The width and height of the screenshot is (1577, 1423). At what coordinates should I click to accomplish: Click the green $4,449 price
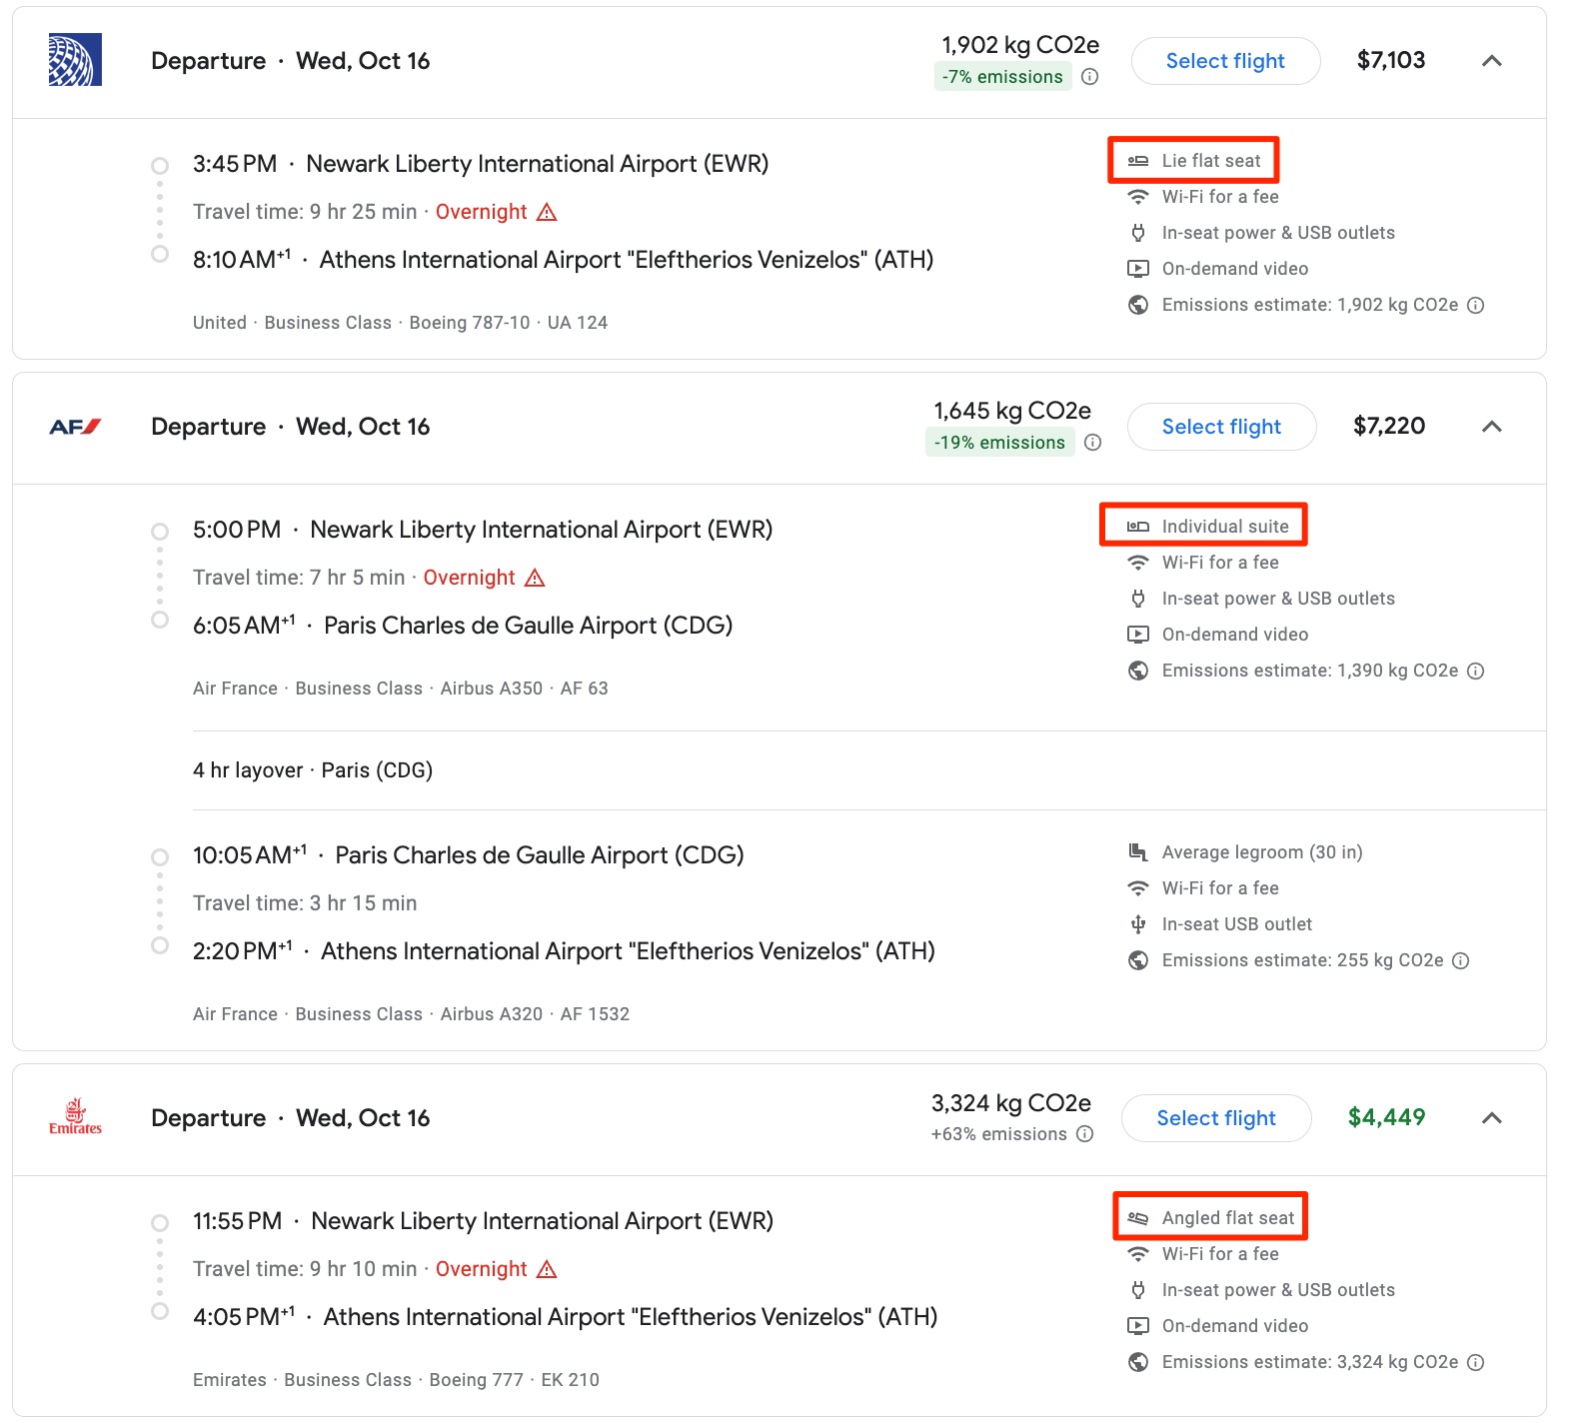1386,1117
